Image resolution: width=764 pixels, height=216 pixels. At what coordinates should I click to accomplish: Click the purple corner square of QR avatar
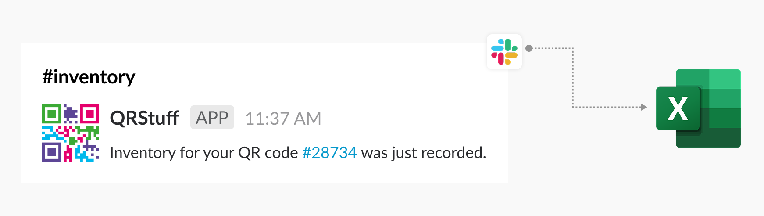[x=51, y=152]
